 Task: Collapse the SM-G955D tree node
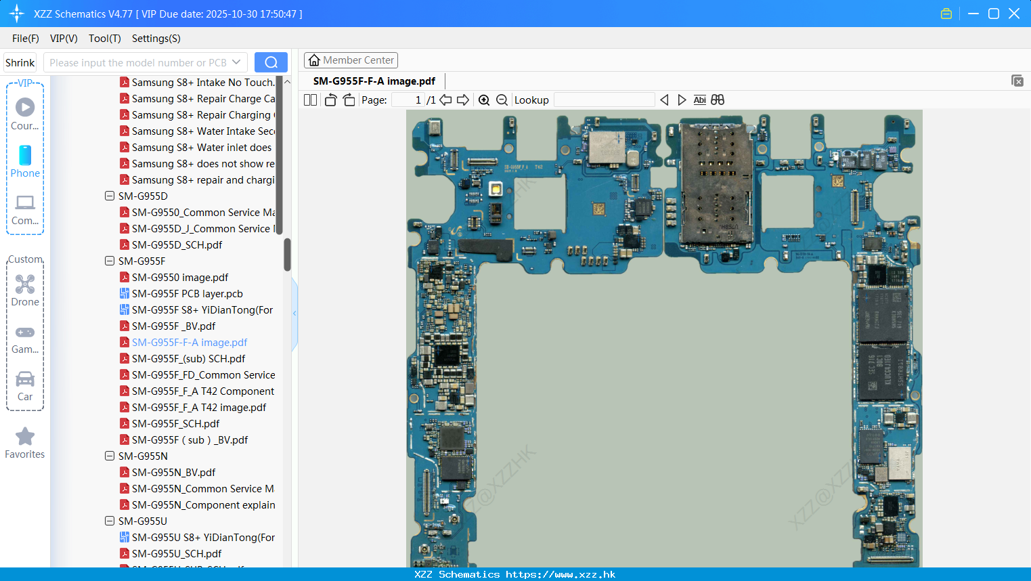click(110, 196)
